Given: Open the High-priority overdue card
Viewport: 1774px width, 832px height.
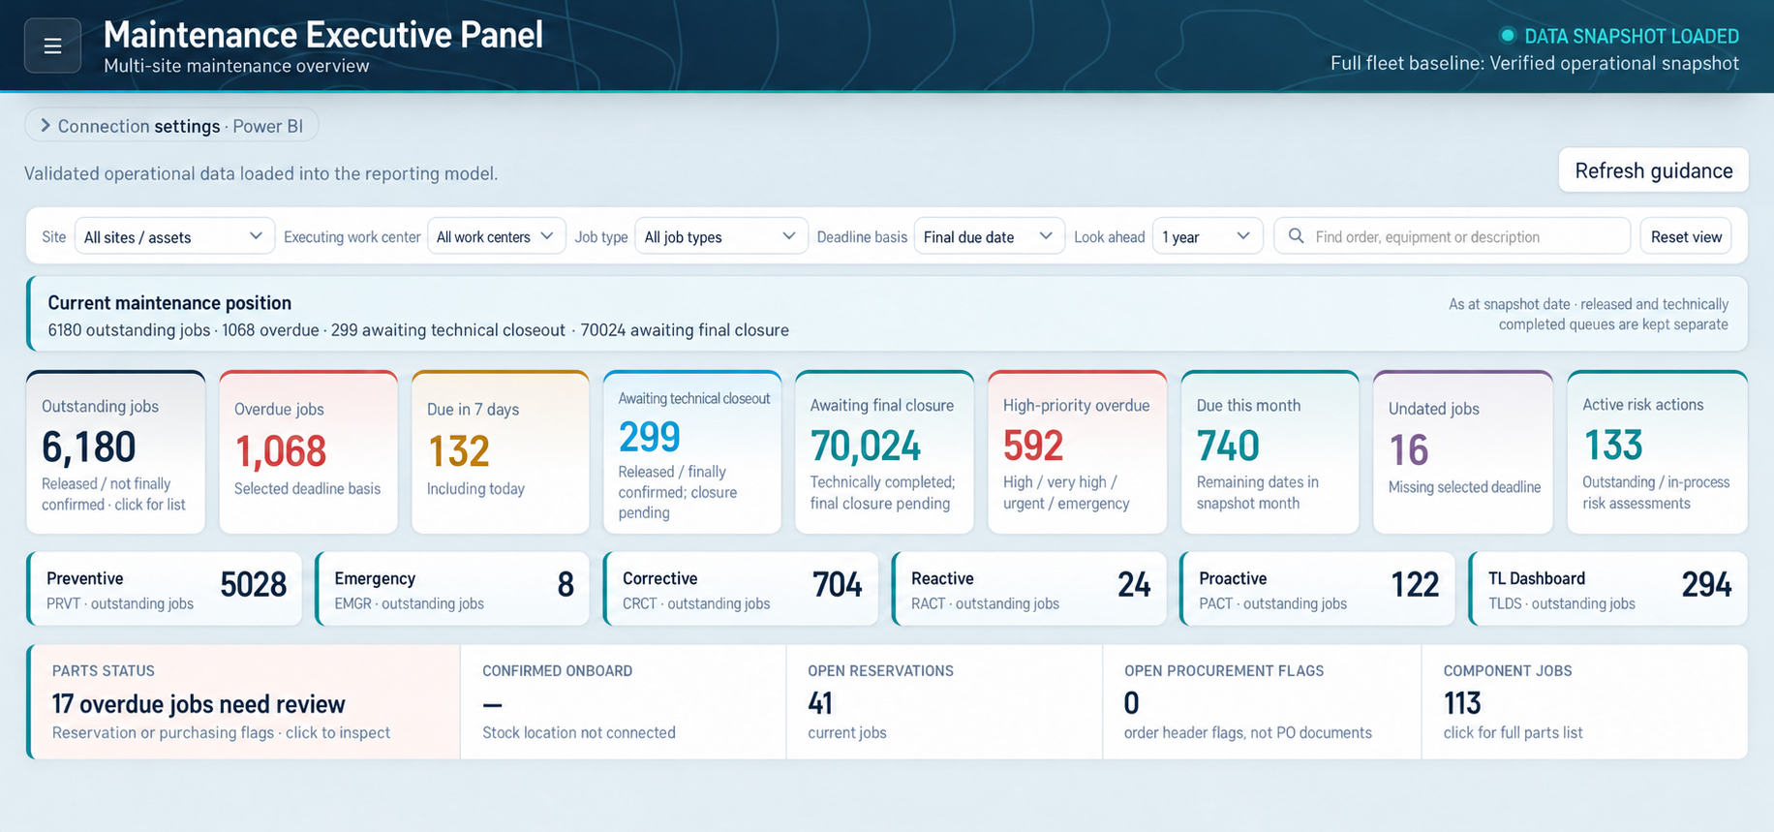Looking at the screenshot, I should click(x=1077, y=452).
